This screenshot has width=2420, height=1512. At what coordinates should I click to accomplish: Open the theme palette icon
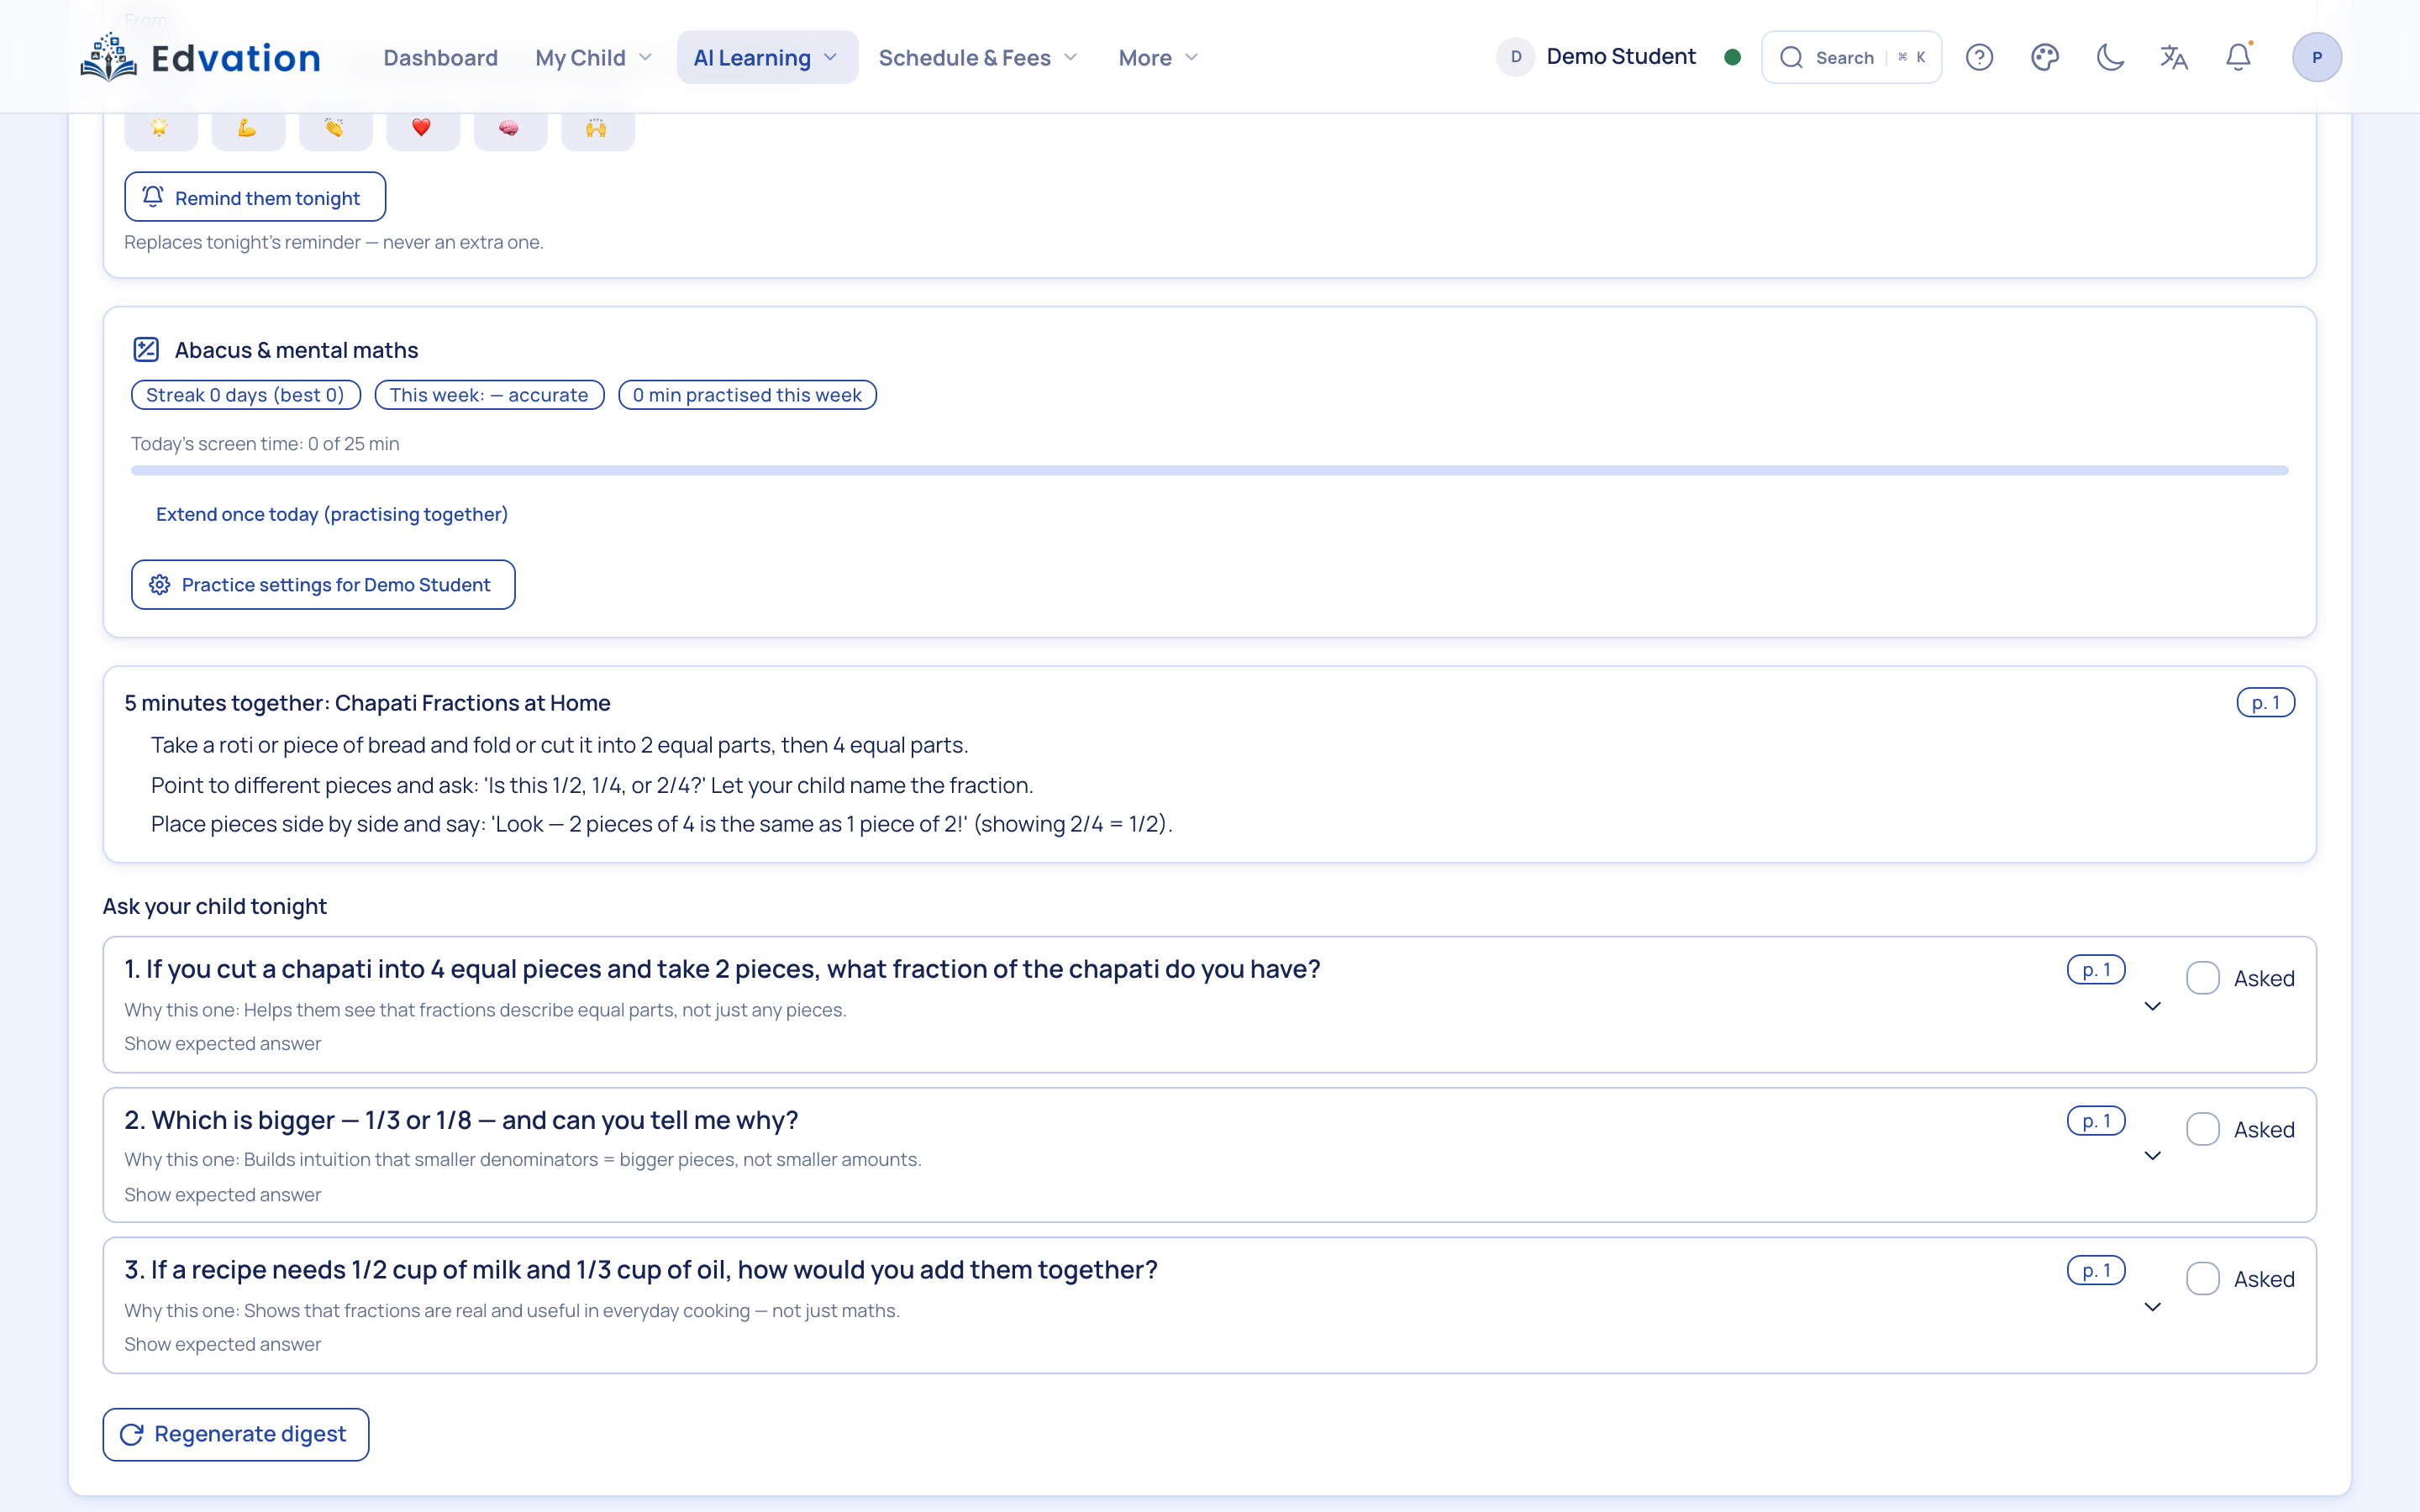point(2045,57)
